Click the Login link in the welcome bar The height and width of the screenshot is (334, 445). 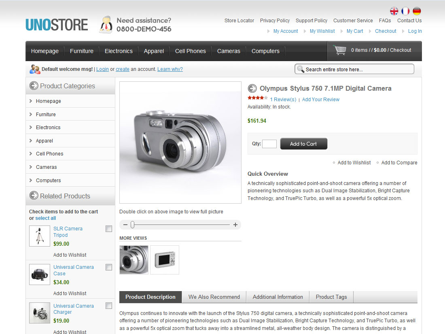(102, 69)
